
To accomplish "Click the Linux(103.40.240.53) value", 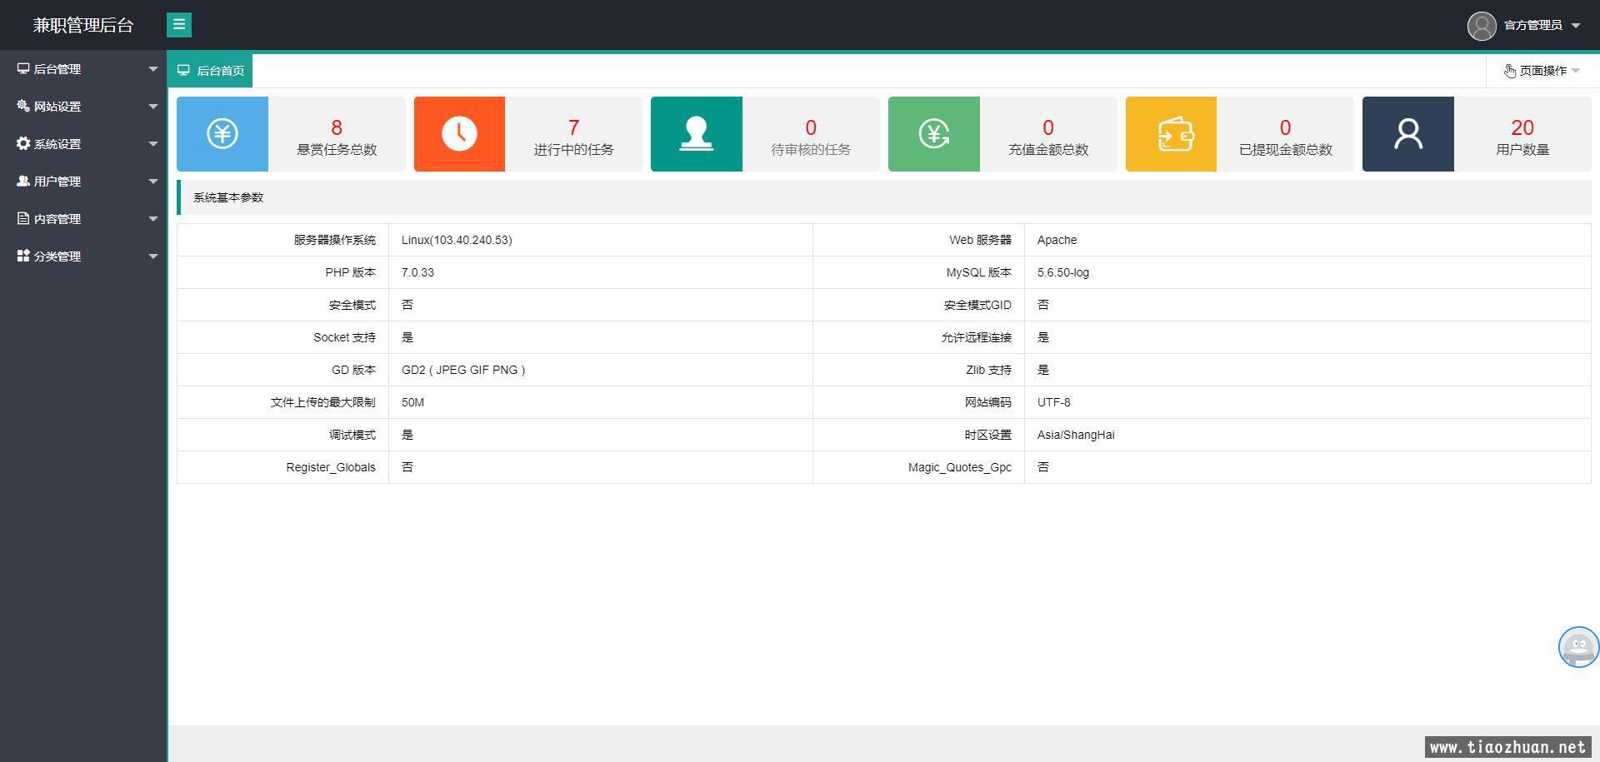I will pos(457,240).
